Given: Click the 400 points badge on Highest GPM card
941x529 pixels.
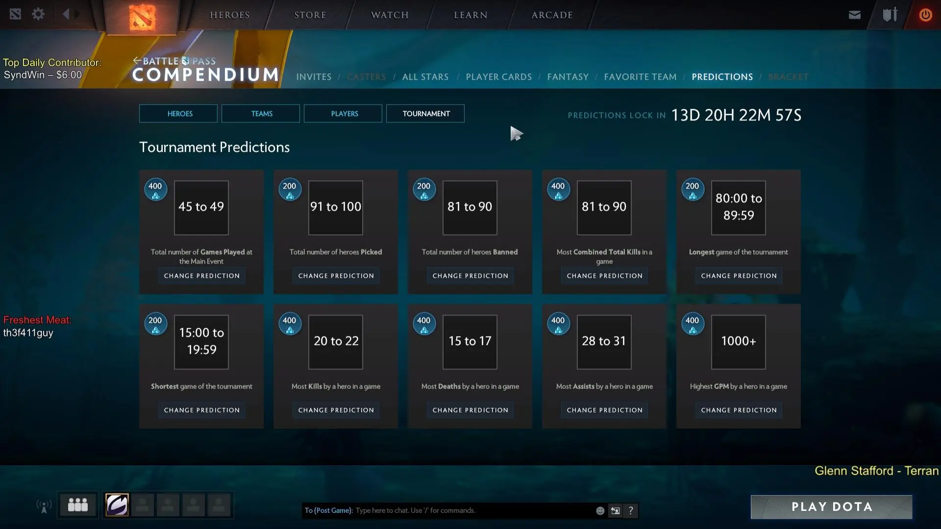Looking at the screenshot, I should click(x=693, y=324).
